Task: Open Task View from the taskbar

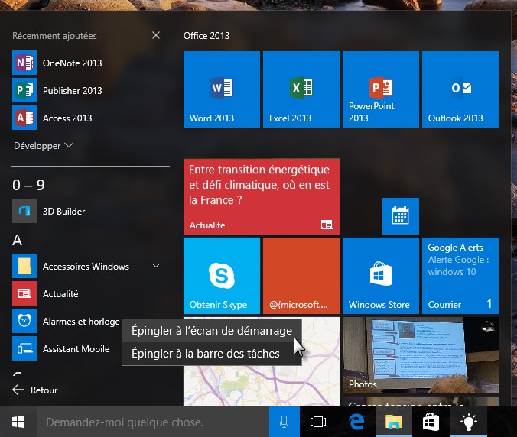Action: (318, 422)
